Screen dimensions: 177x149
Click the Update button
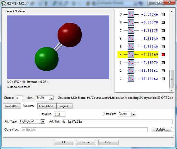coord(162,130)
